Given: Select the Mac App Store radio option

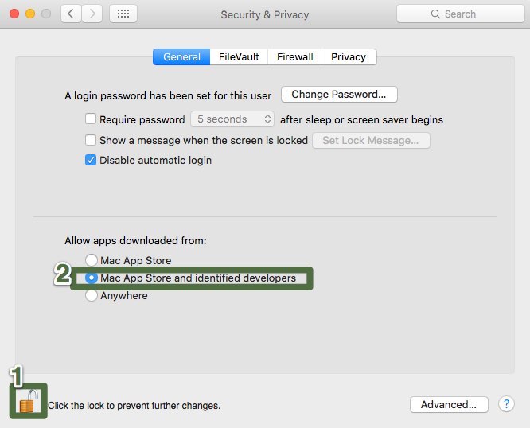Looking at the screenshot, I should tap(92, 260).
